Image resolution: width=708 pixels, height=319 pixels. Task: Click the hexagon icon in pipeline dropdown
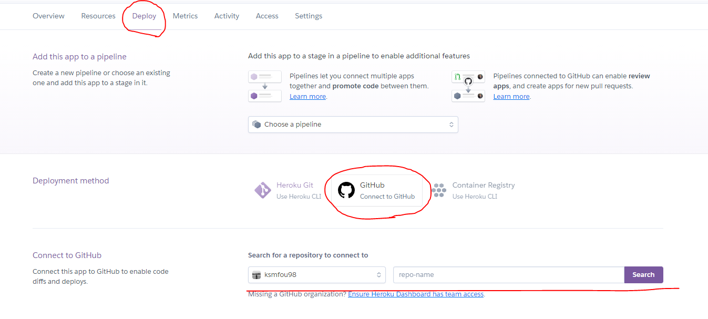(x=256, y=125)
